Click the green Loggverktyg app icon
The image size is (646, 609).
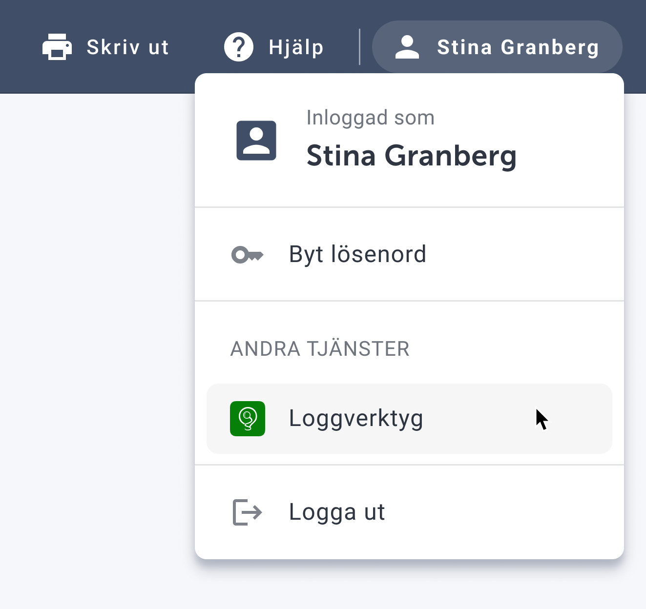(248, 419)
